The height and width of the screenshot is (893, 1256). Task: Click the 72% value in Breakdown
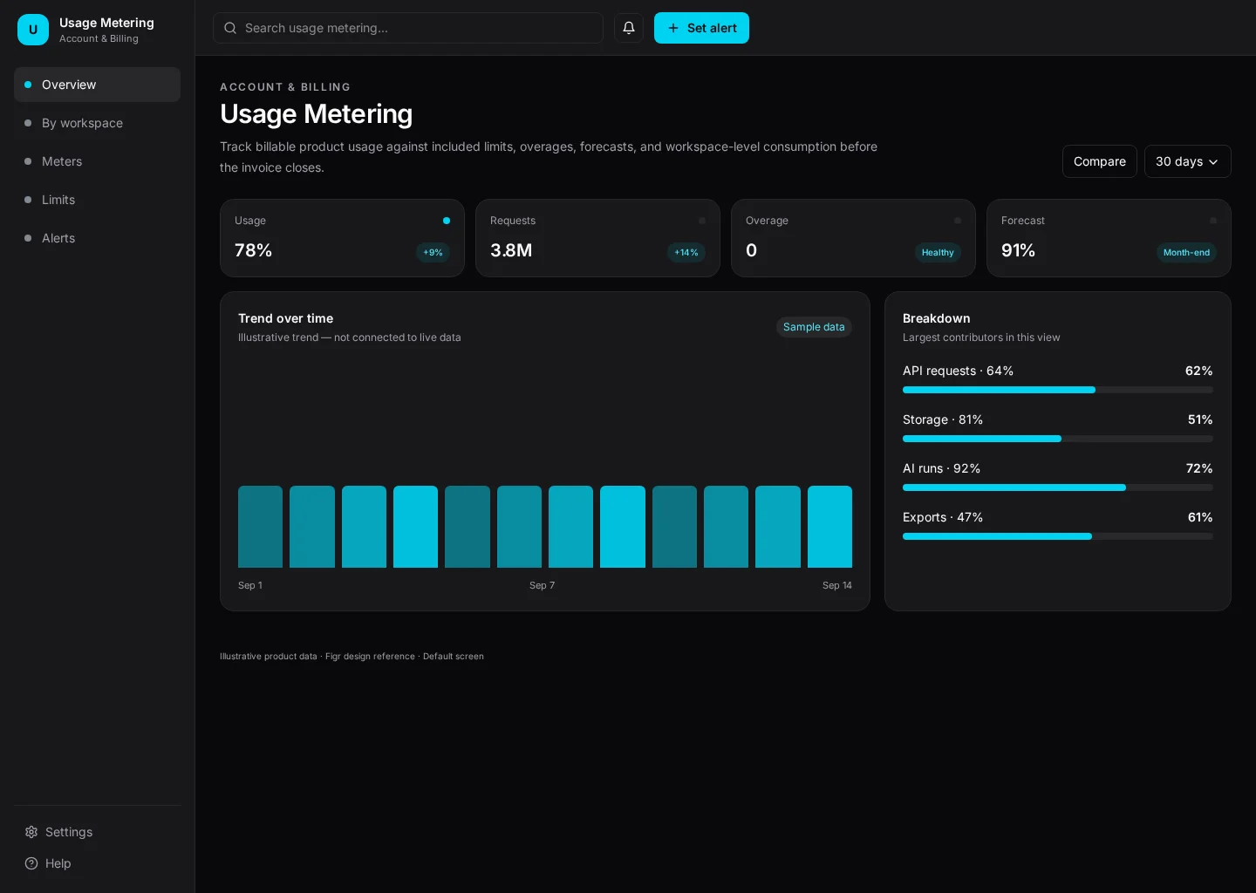pyautogui.click(x=1199, y=468)
